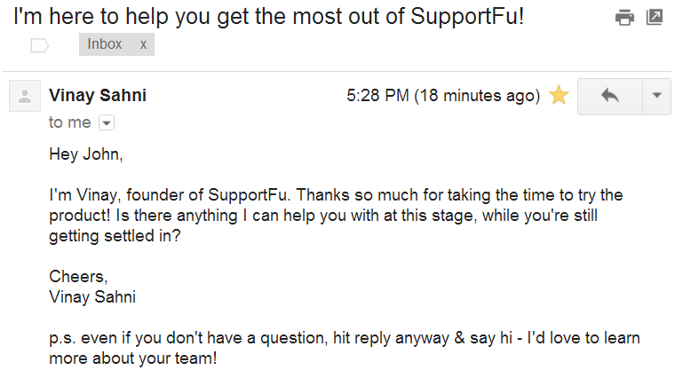
Task: Star this message from Vinay Sahni
Action: point(559,96)
